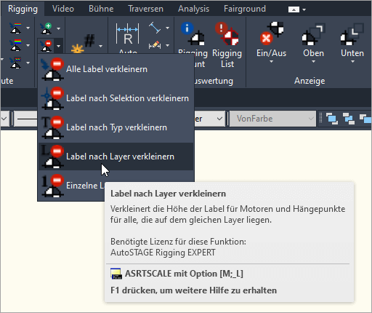Click the enlarge label icon with green plus
372x313 pixels.
tap(46, 28)
